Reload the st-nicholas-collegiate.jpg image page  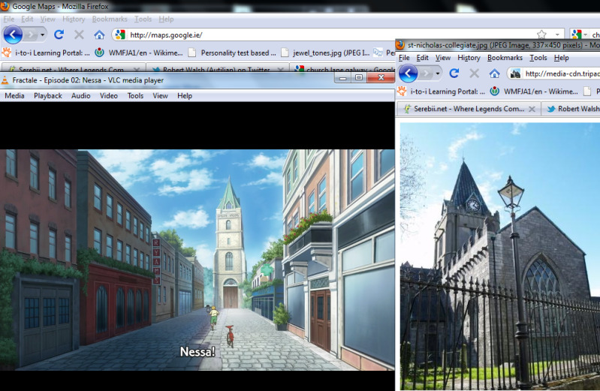coord(454,73)
